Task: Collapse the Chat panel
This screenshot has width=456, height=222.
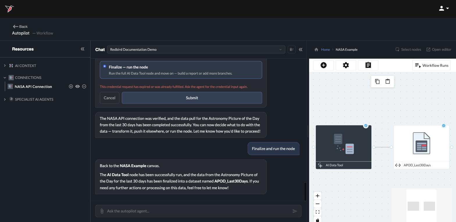Action: (x=300, y=49)
